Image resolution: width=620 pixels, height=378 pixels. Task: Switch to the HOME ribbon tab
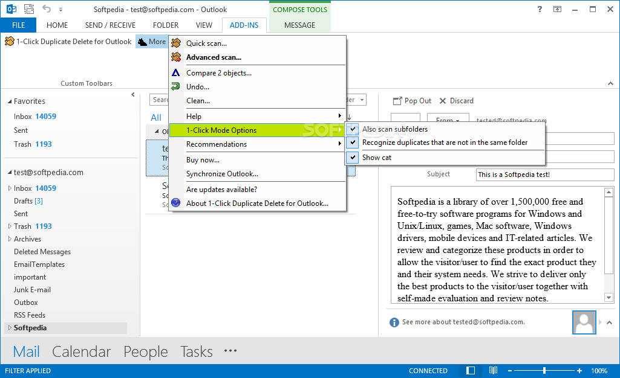click(x=57, y=25)
